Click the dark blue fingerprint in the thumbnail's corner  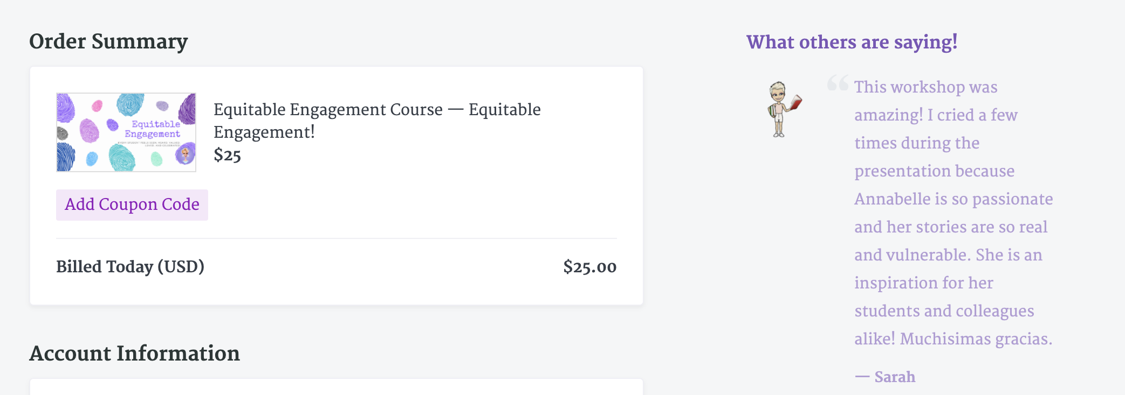click(x=65, y=157)
